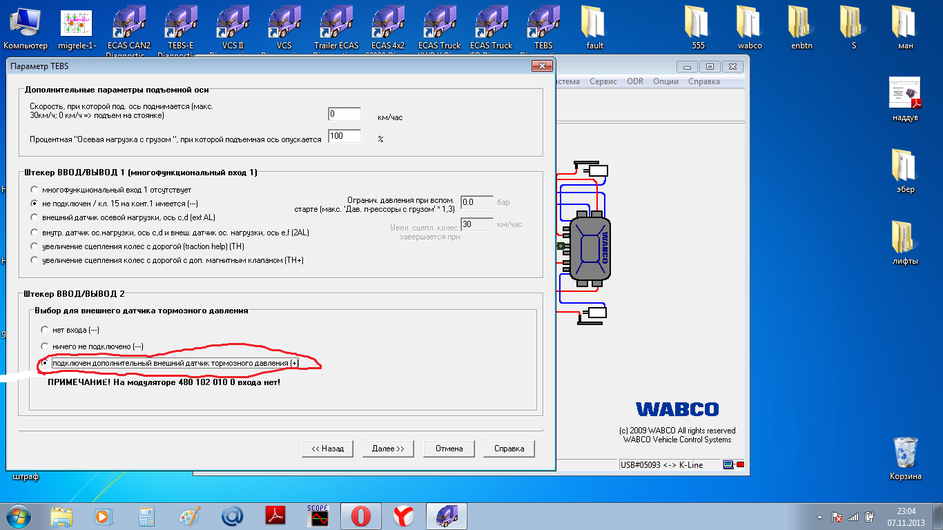Viewport: 943px width, 530px height.
Task: Close the Параметр TEBS dialog
Action: coord(541,66)
